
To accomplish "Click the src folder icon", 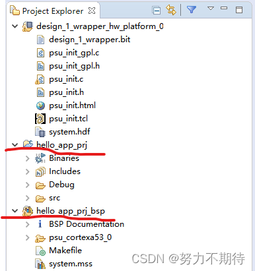I will coord(40,198).
